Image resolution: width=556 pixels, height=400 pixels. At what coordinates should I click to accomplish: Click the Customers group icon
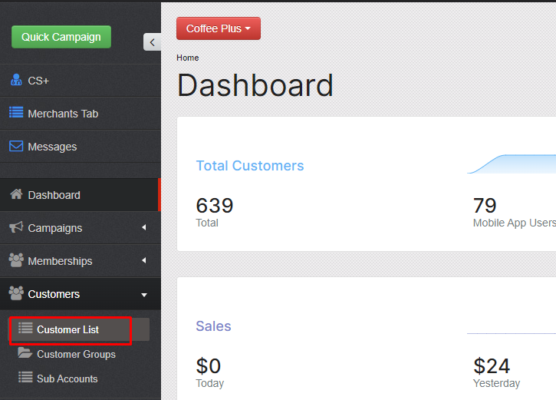pos(16,293)
